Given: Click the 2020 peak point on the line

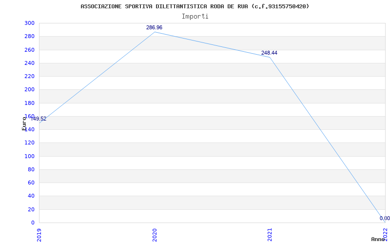Looking at the screenshot, I should tap(155, 32).
